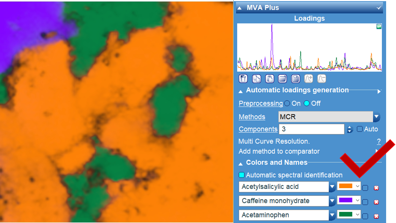Click the Components number input field
This screenshot has height=223, width=396.
click(x=311, y=129)
